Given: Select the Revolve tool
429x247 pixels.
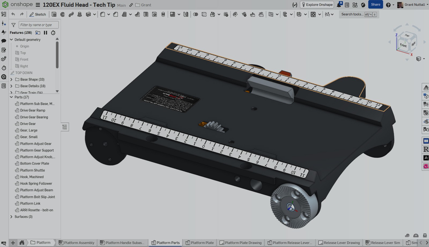Looking at the screenshot, I should 62,14.
